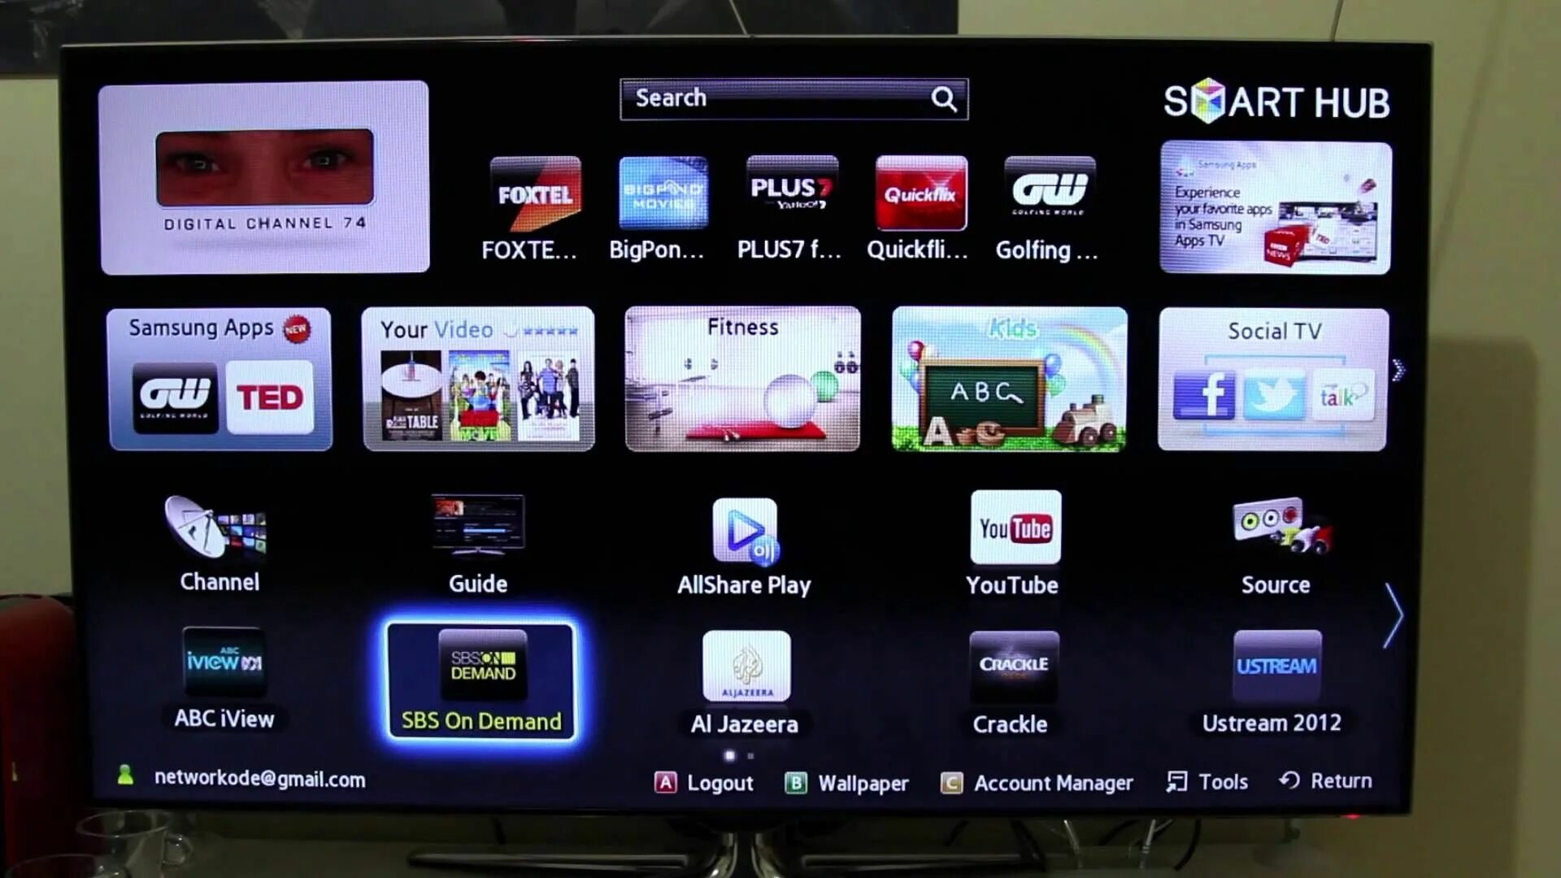Launch ABC iView app
The width and height of the screenshot is (1561, 878).
tap(224, 680)
